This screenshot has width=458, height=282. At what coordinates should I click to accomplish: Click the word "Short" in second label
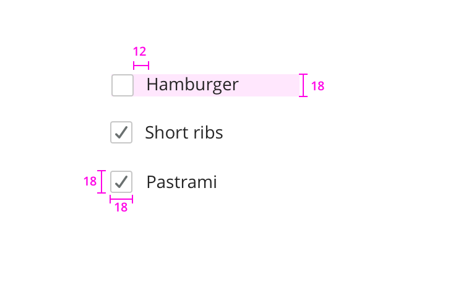(164, 132)
